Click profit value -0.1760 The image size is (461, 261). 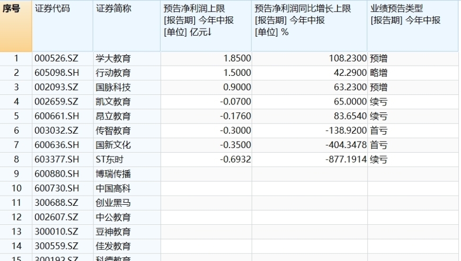pyautogui.click(x=235, y=116)
